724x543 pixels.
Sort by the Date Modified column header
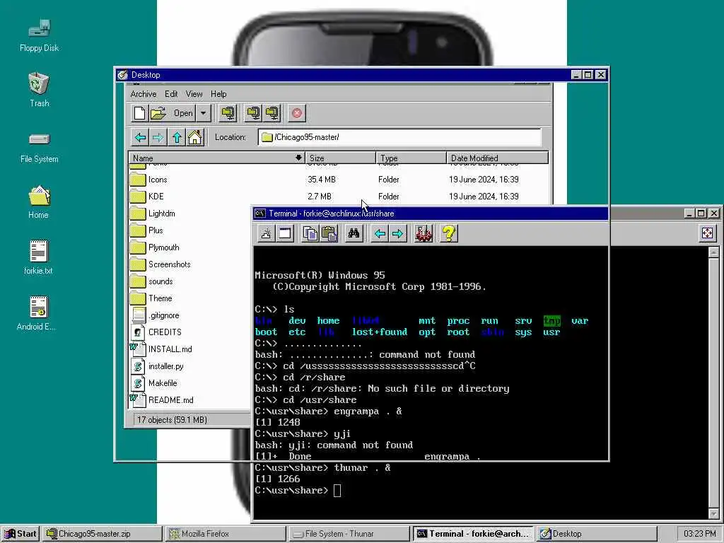click(x=497, y=158)
